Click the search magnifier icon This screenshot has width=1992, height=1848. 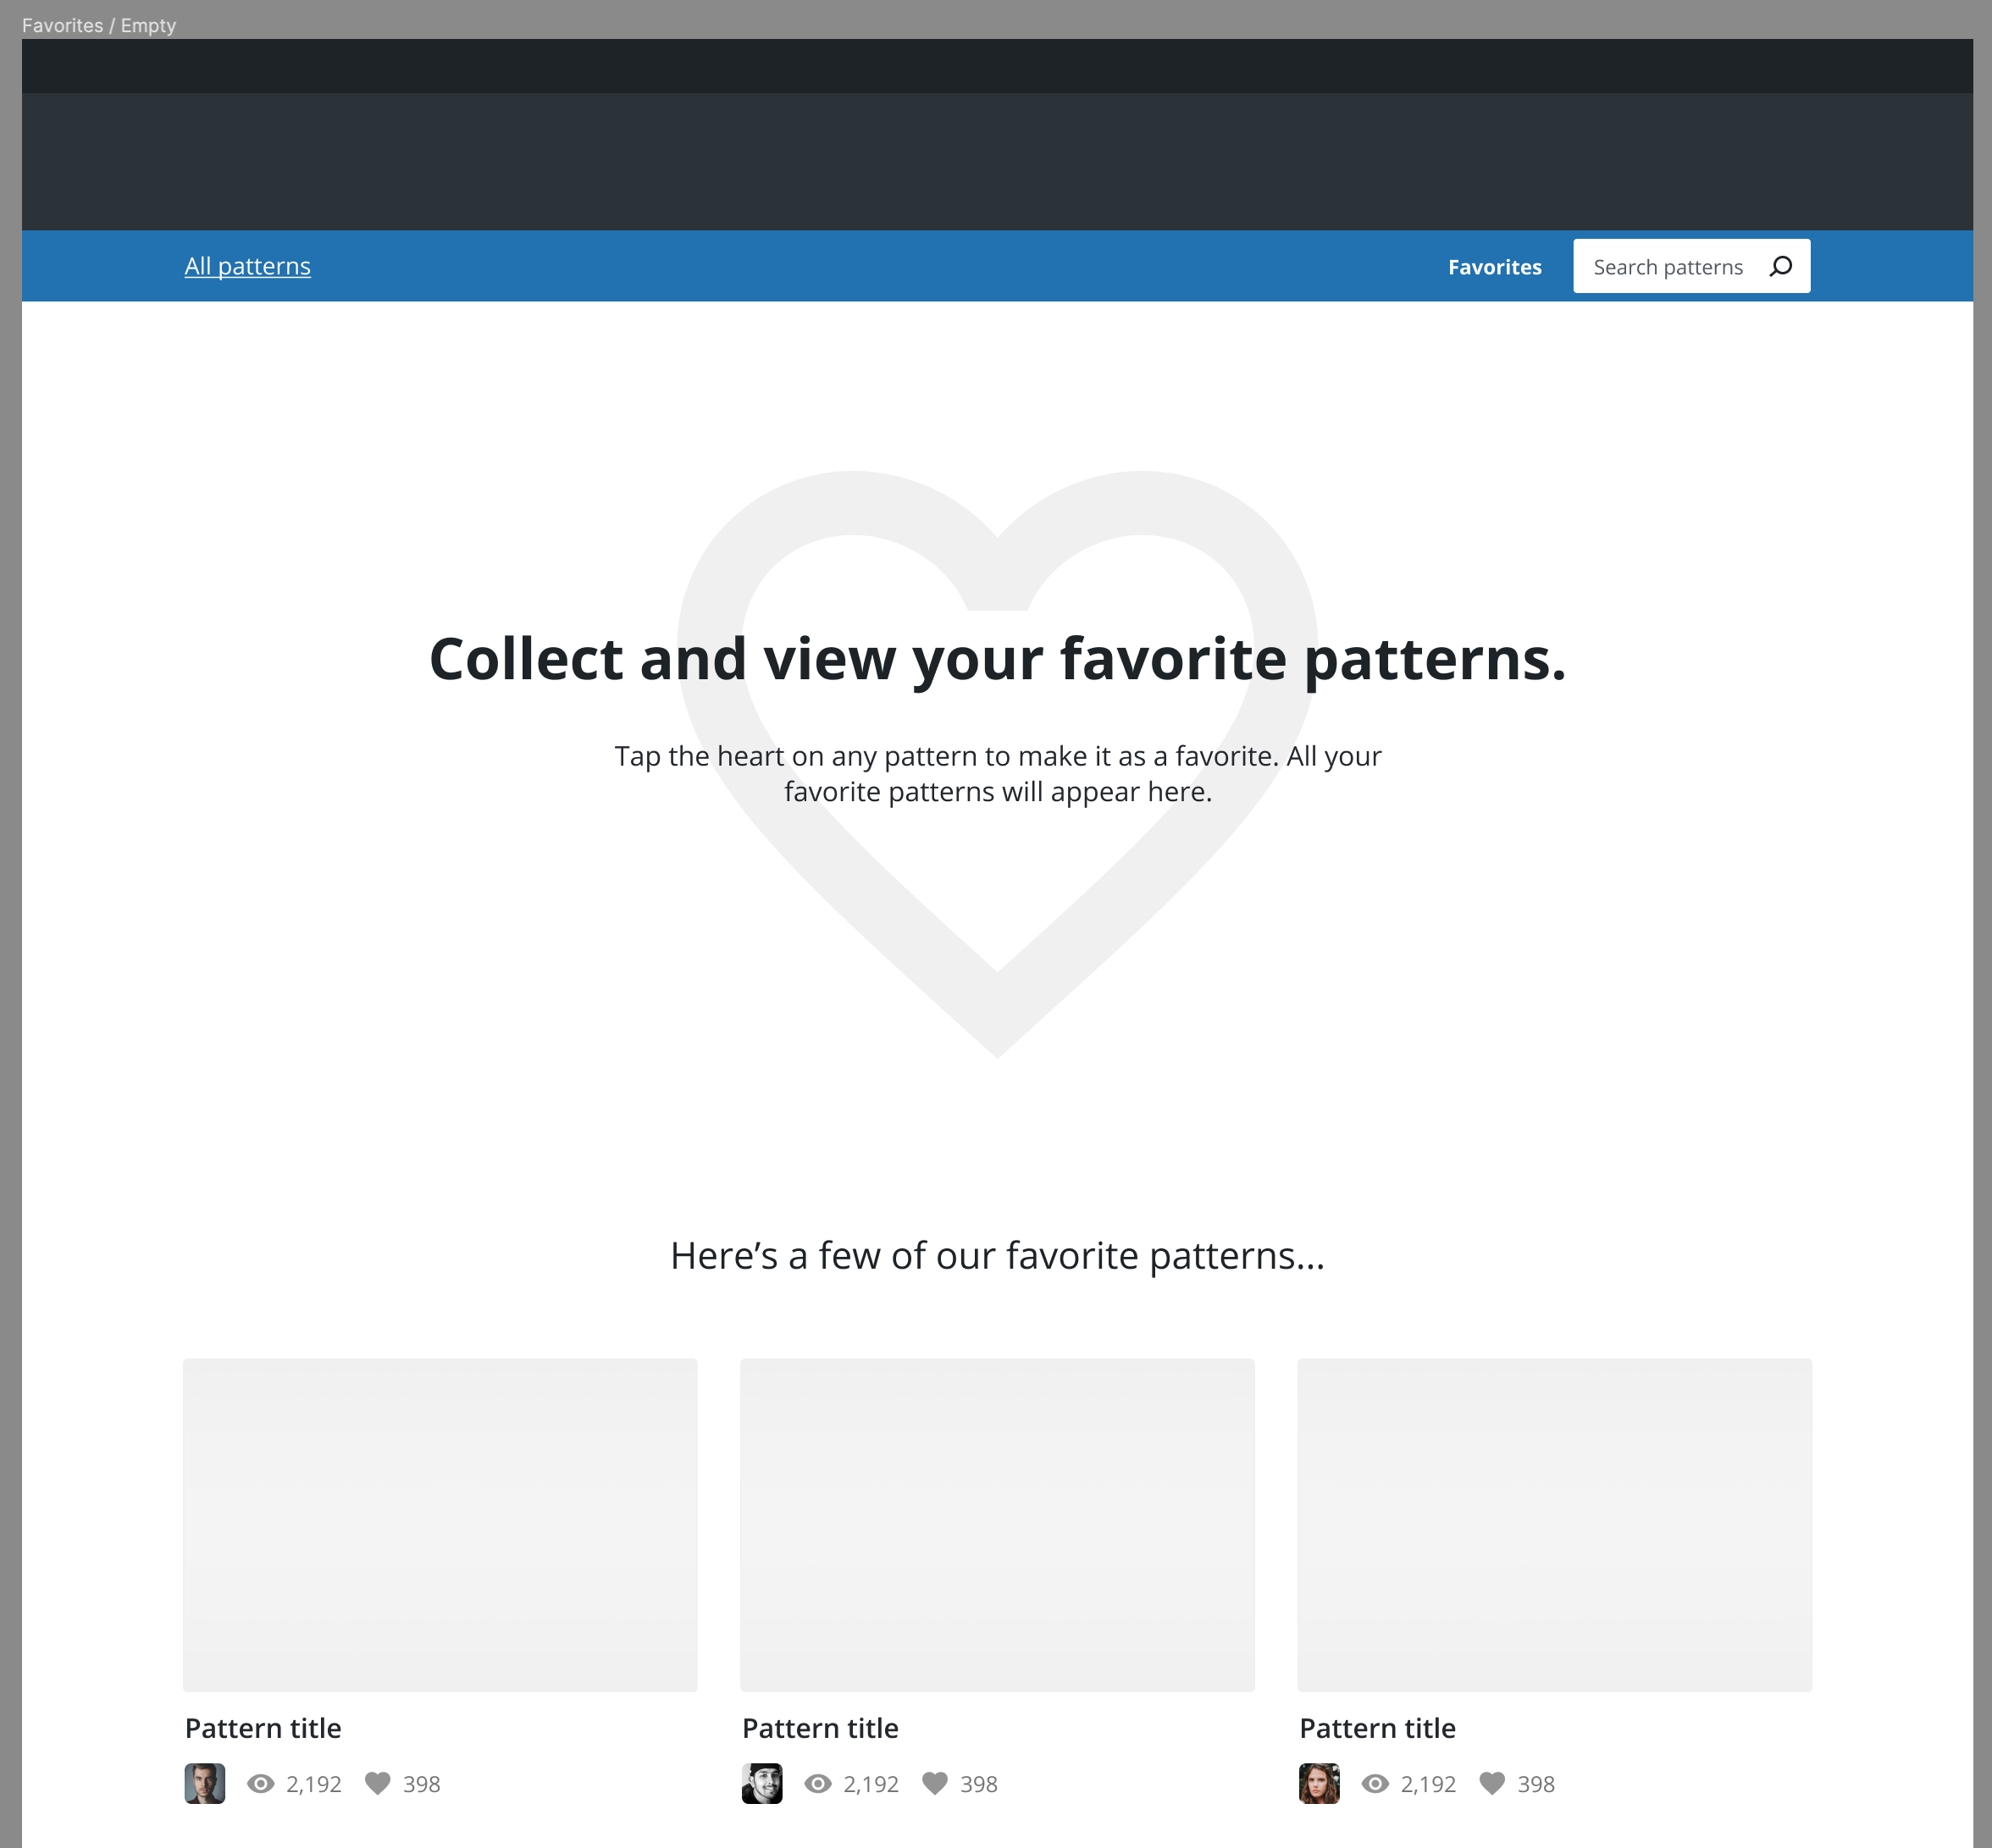click(1781, 266)
